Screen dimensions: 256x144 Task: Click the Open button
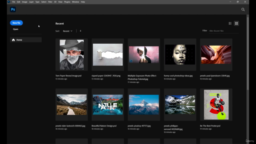16,29
